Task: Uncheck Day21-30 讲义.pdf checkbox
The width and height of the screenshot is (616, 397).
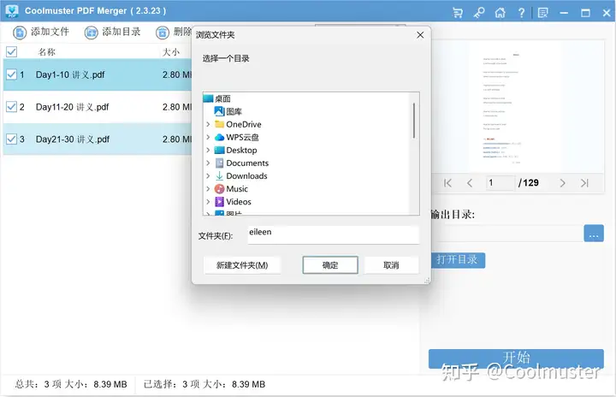Action: click(12, 139)
